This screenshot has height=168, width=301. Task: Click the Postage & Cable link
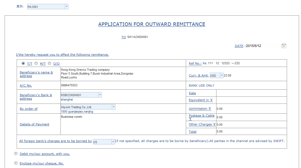click(202, 117)
